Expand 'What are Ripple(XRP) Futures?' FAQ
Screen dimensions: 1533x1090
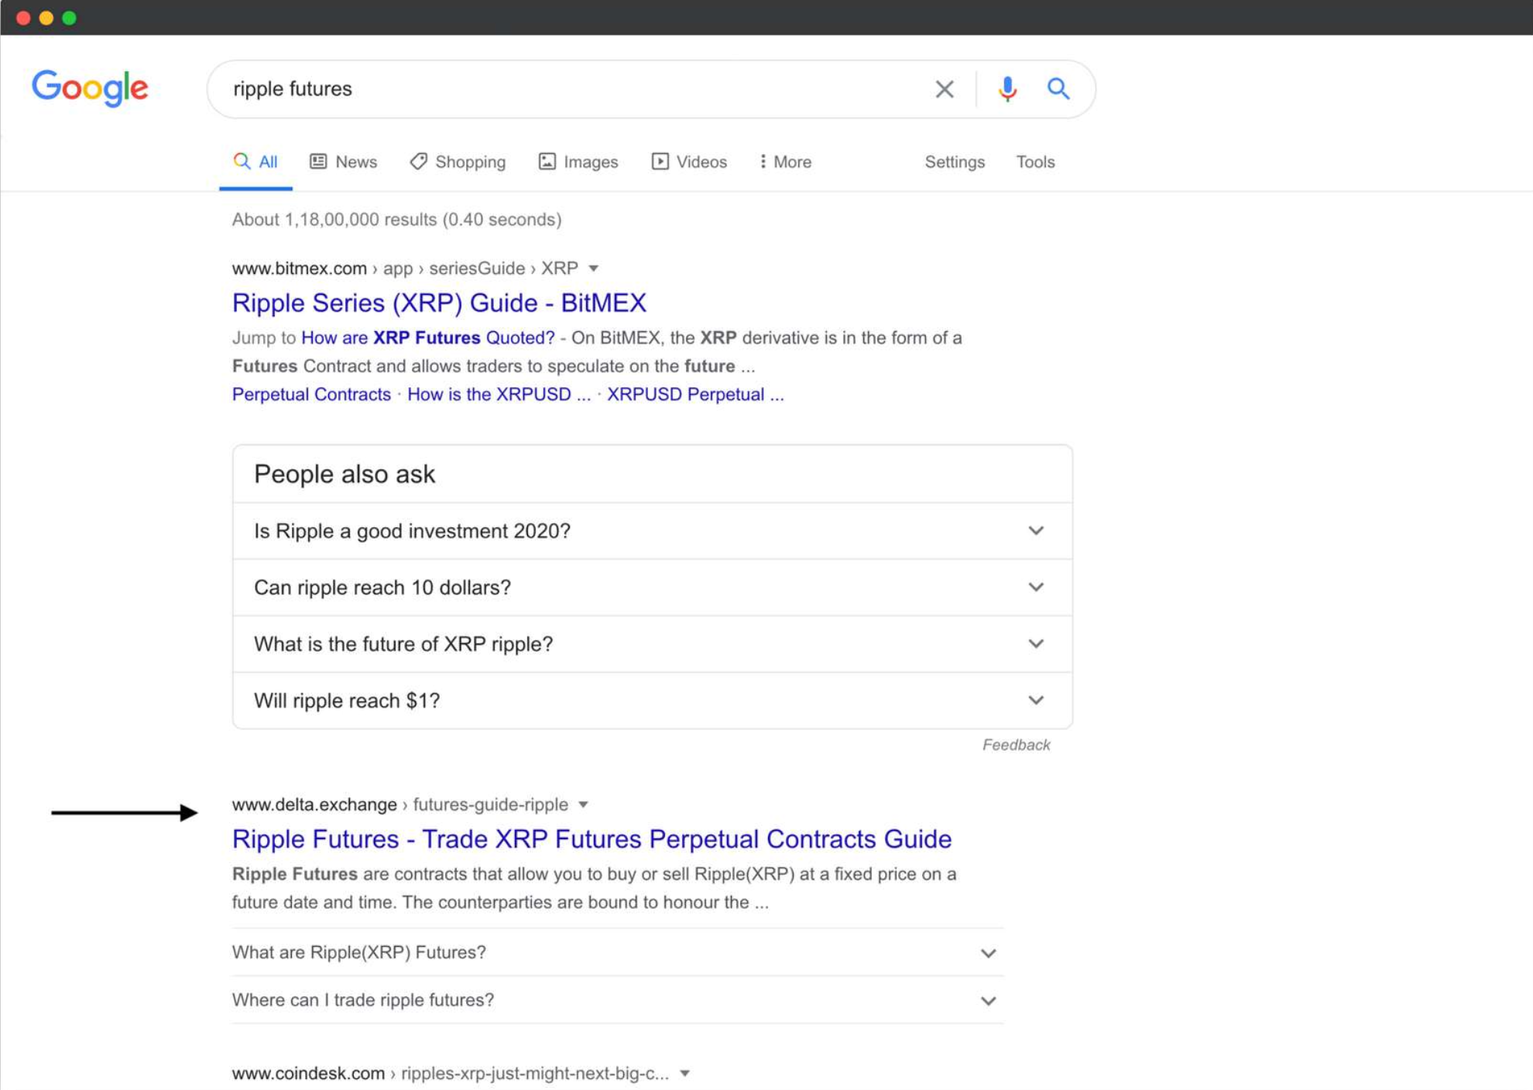pos(617,952)
